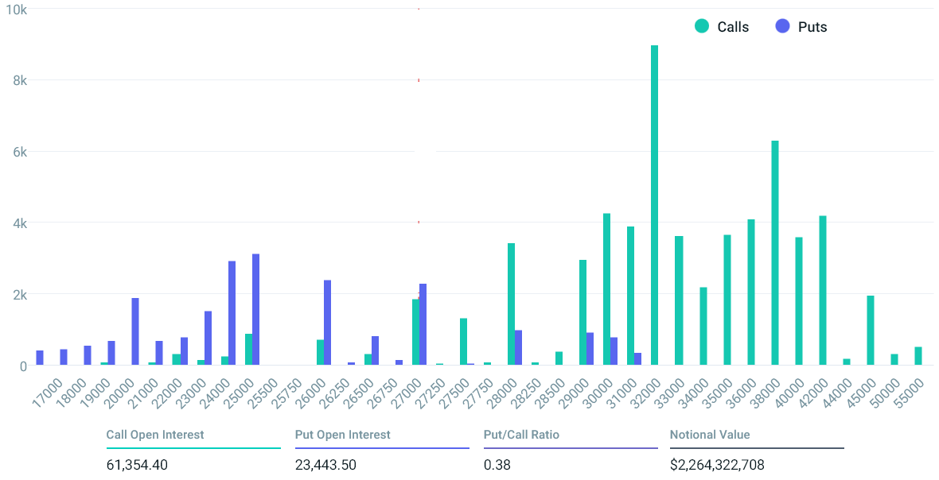
Task: Select the put bar at strike 24000
Action: (232, 313)
